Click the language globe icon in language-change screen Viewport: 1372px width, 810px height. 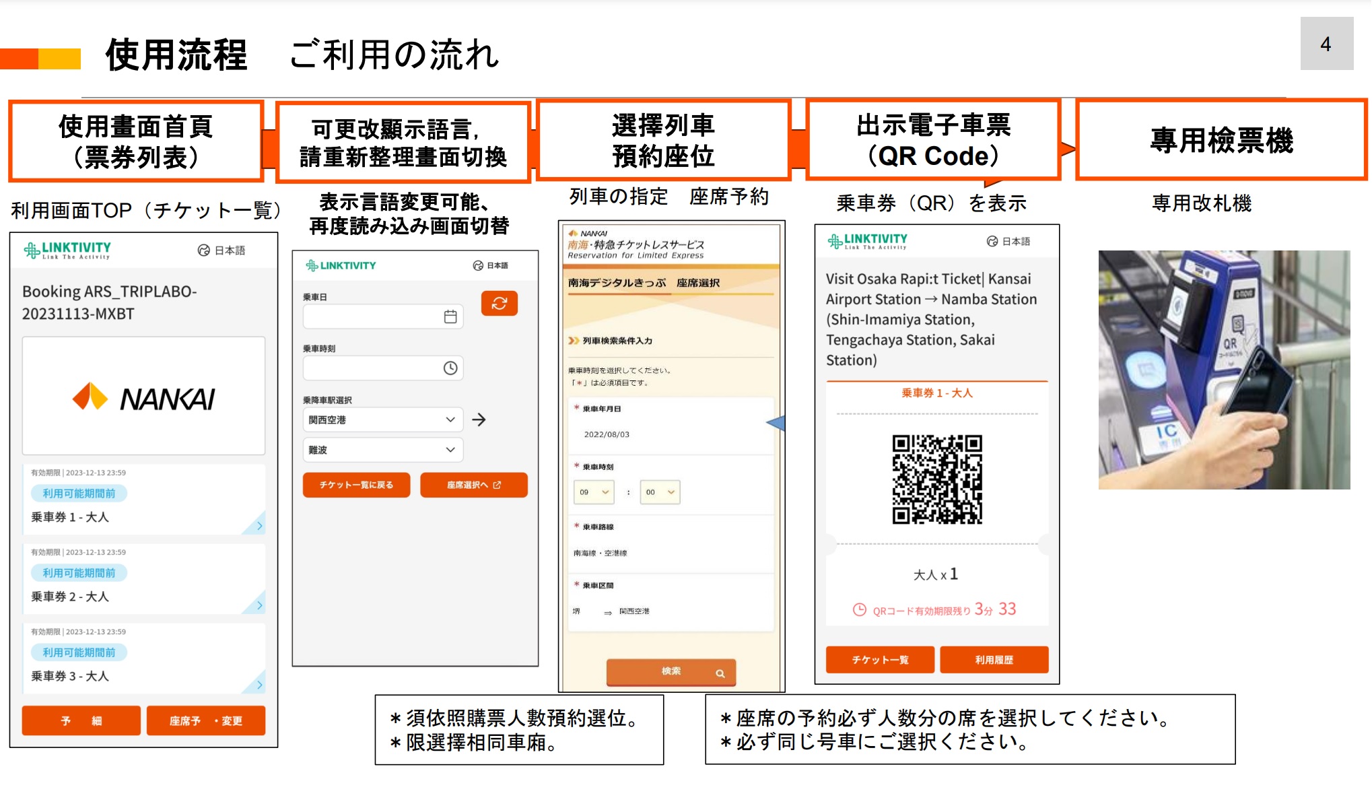pyautogui.click(x=478, y=265)
